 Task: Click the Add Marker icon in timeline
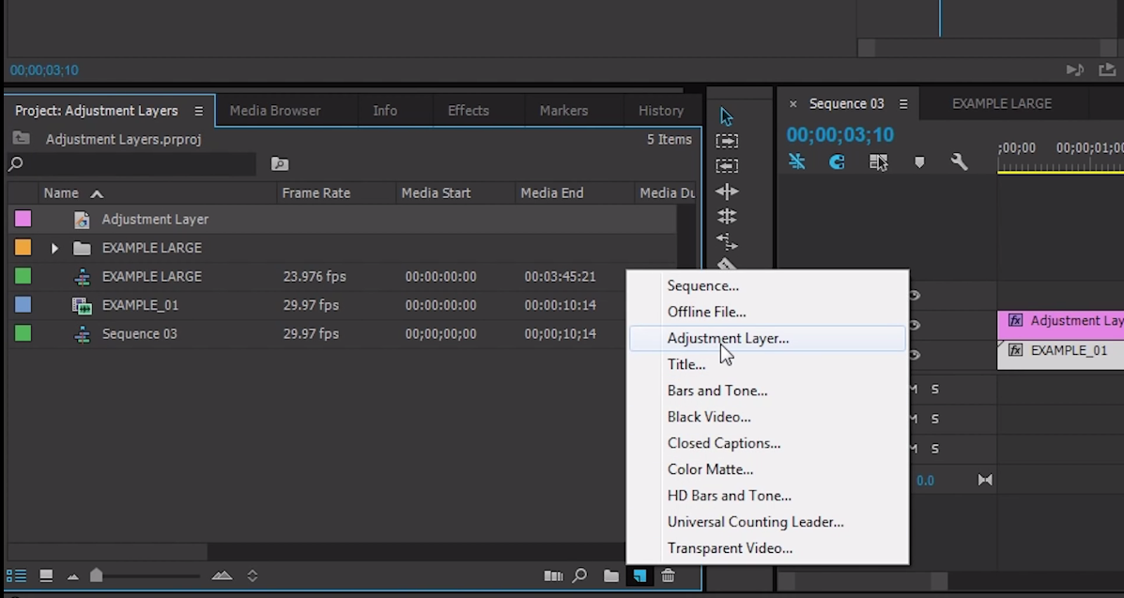pos(919,162)
